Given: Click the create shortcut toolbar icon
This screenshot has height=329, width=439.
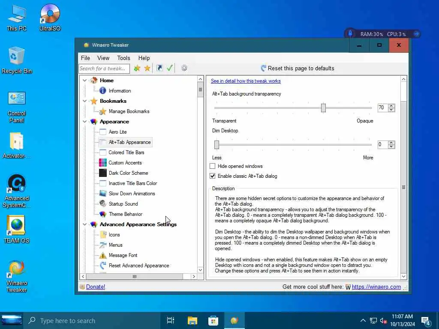Looking at the screenshot, I should coord(159,68).
